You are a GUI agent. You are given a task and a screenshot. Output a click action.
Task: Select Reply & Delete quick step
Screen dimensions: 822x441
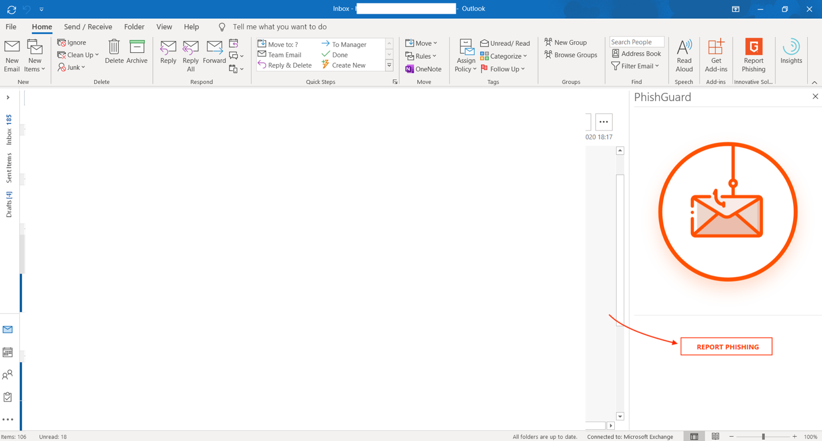285,65
